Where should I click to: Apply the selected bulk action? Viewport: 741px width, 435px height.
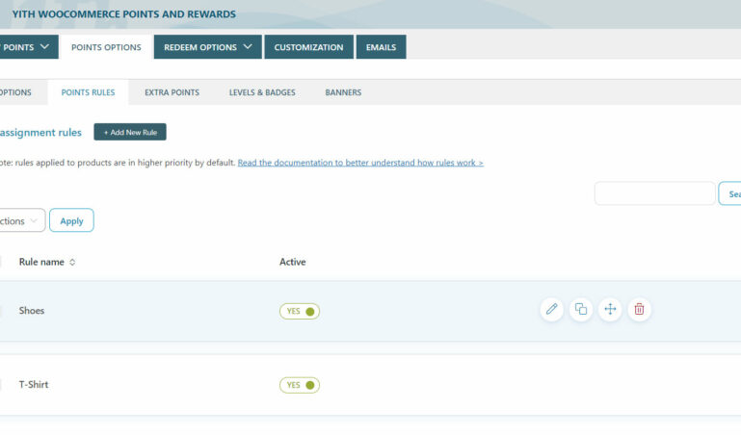71,220
